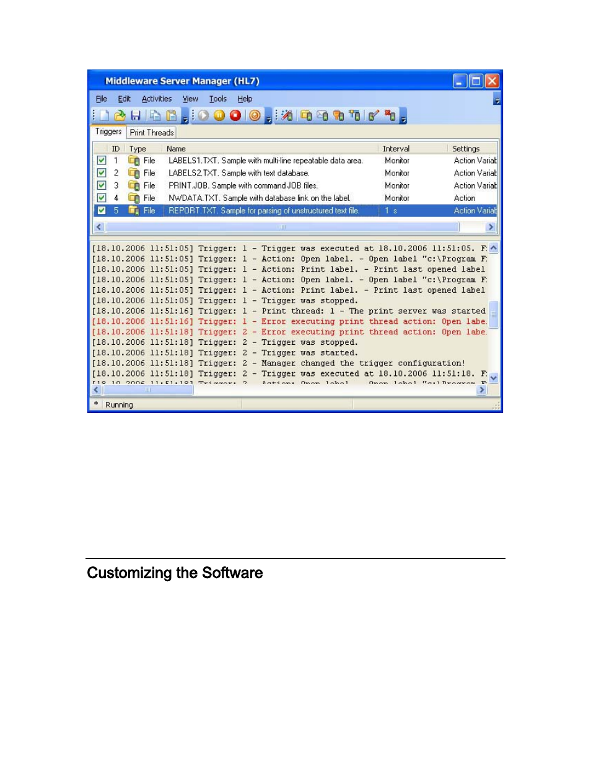Image resolution: width=591 pixels, height=766 pixels.
Task: Add an email trigger with envelope icon
Action: (x=322, y=115)
